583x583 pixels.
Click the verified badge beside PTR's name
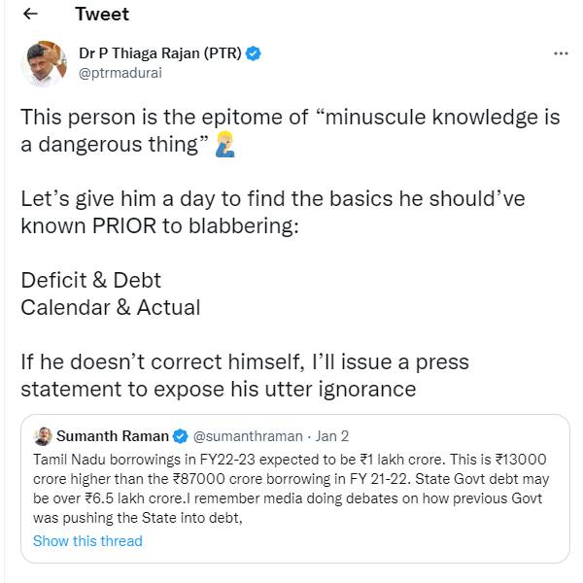point(253,53)
